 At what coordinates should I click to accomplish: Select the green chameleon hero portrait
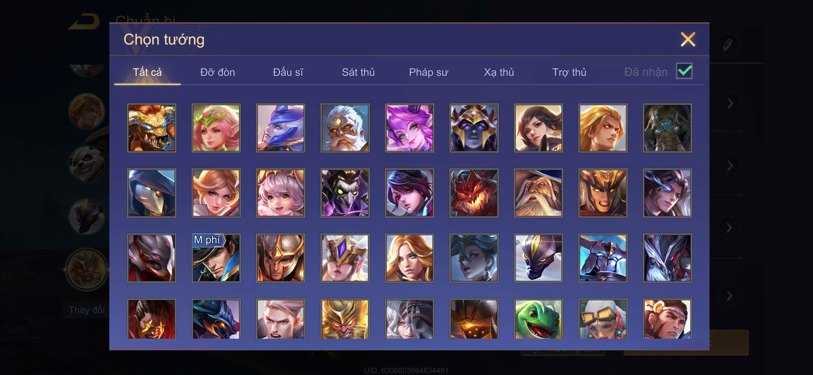(x=538, y=319)
